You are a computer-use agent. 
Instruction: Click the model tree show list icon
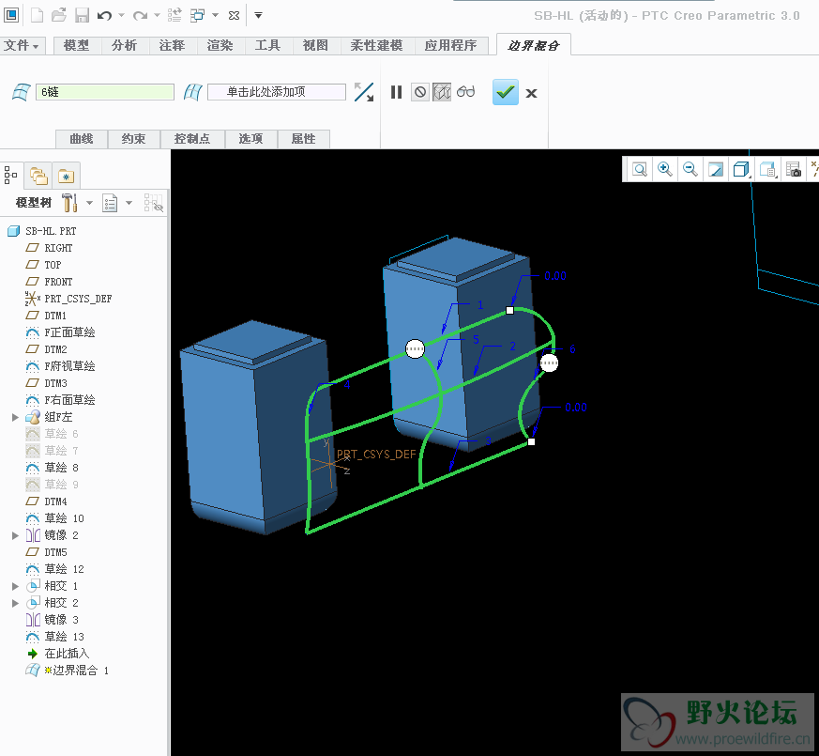click(110, 203)
